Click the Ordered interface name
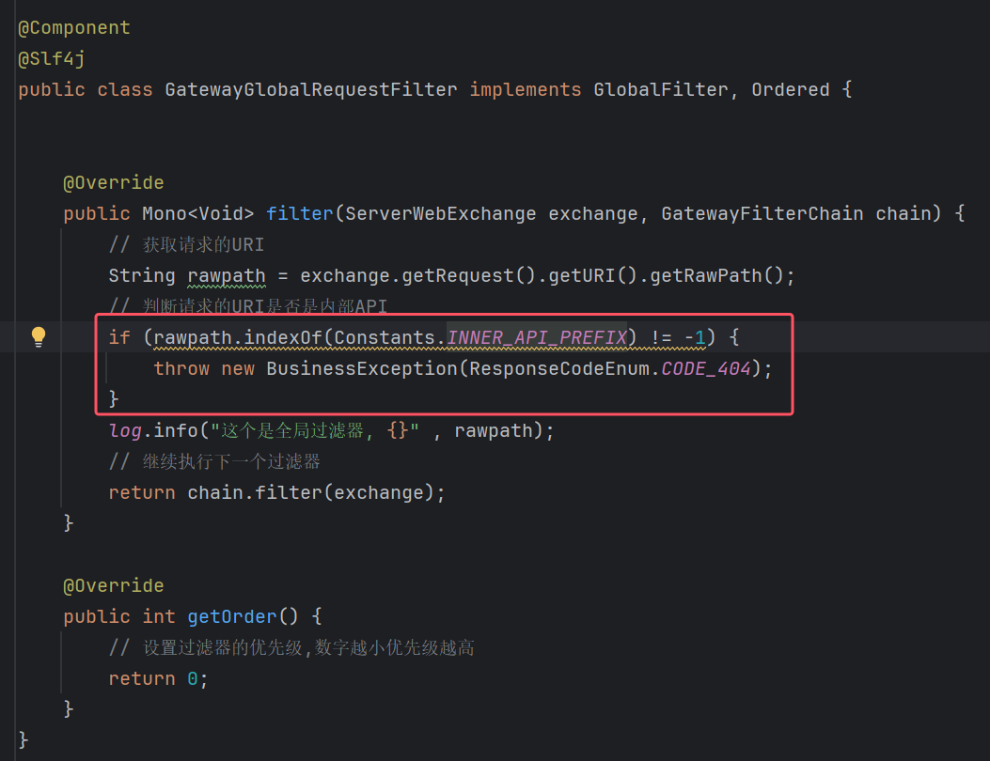The height and width of the screenshot is (761, 990). [791, 89]
